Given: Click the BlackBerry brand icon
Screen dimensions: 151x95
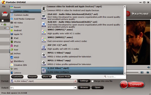Looking at the screenshot, I should pyautogui.click(x=12, y=61).
